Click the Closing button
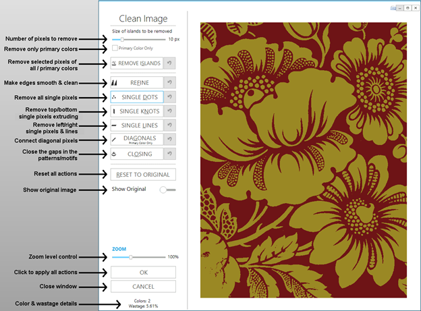The width and height of the screenshot is (421, 311). [x=137, y=154]
